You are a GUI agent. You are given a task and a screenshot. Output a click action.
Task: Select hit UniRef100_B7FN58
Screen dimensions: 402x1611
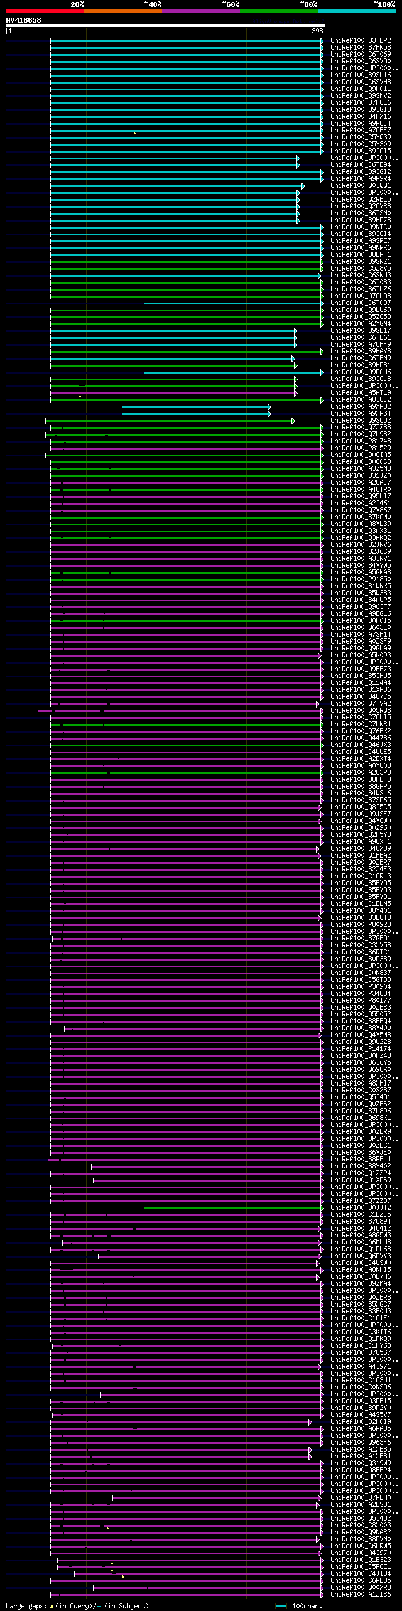point(361,48)
